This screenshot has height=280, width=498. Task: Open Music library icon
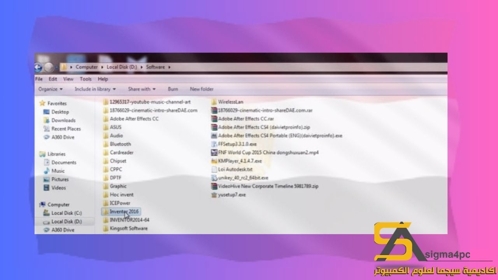pyautogui.click(x=46, y=171)
